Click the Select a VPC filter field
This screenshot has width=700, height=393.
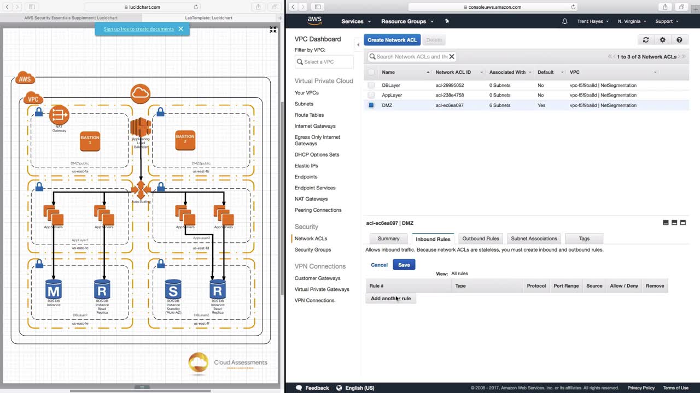[x=324, y=62]
